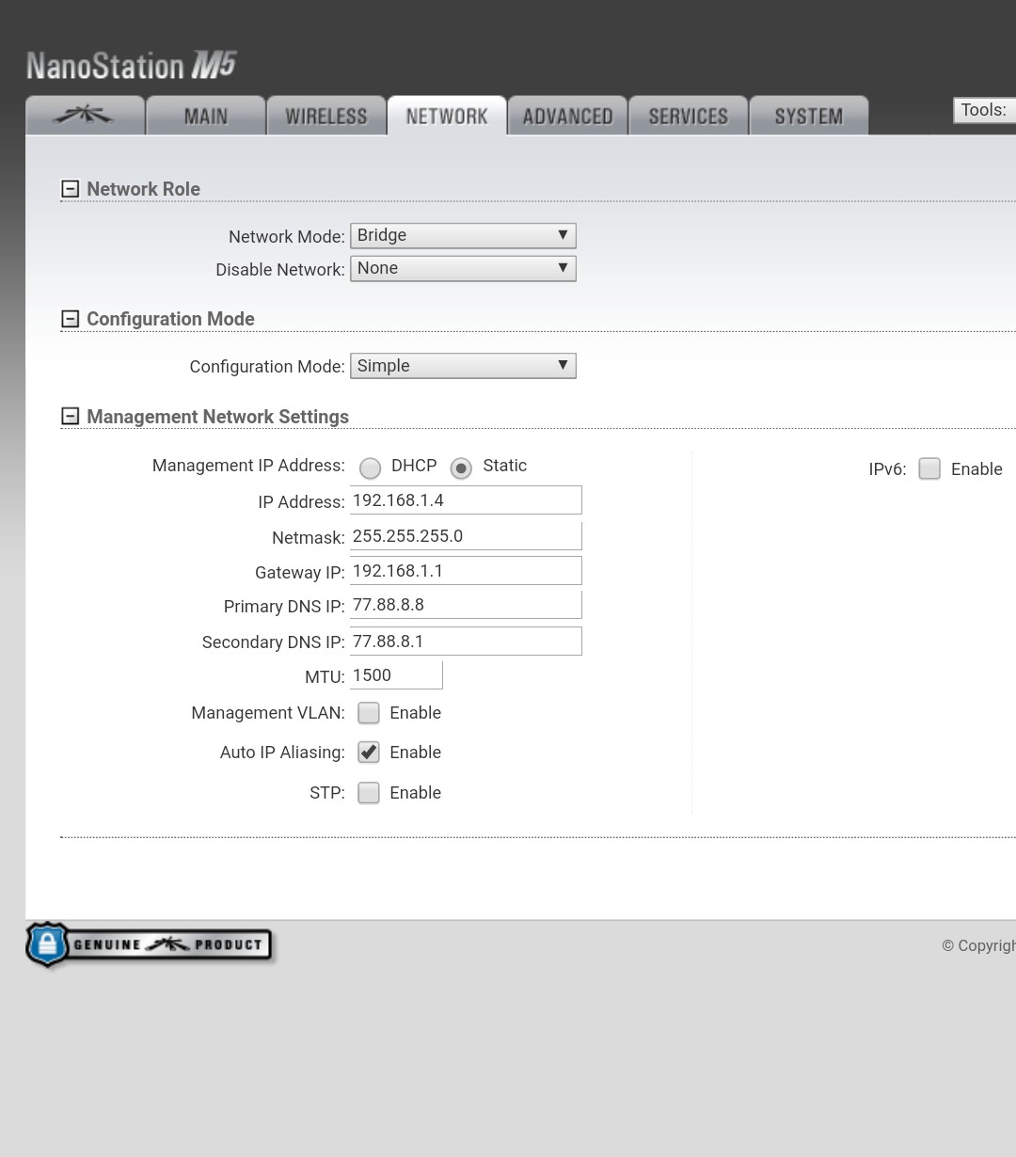
Task: Open the Ubiquiti logo tab
Action: (x=85, y=116)
